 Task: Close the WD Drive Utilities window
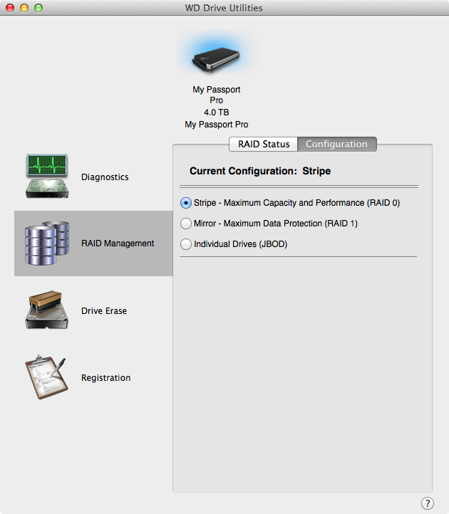tap(10, 8)
